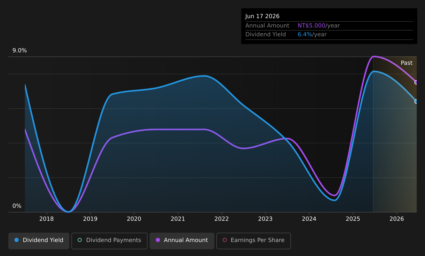Click the Dividend Yield label in tooltip
The height and width of the screenshot is (256, 425).
click(x=266, y=34)
